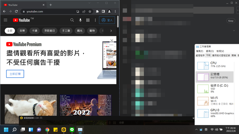239x134 pixels.
Task: Click Keep button in right window
Action: 231,21
